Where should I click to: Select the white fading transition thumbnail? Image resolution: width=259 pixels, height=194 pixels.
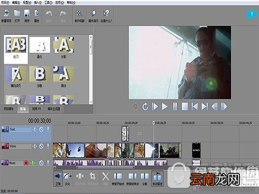pyautogui.click(x=40, y=45)
